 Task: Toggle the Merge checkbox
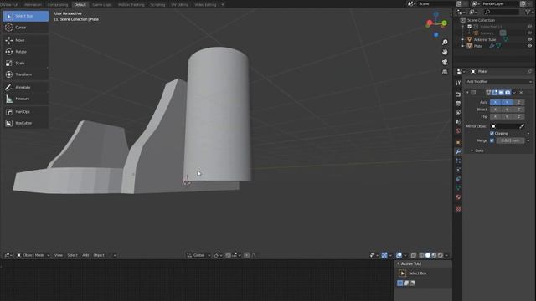coord(492,140)
